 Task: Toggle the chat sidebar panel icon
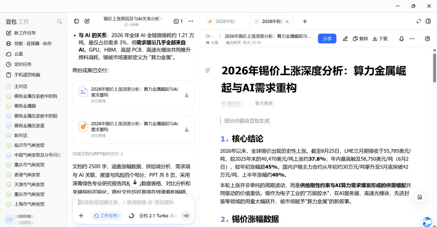point(76,21)
